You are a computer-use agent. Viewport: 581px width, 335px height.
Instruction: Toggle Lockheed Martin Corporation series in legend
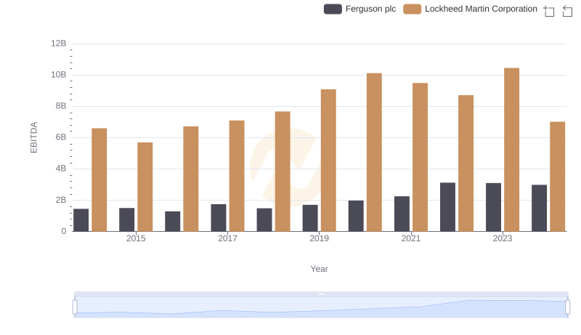pyautogui.click(x=470, y=9)
